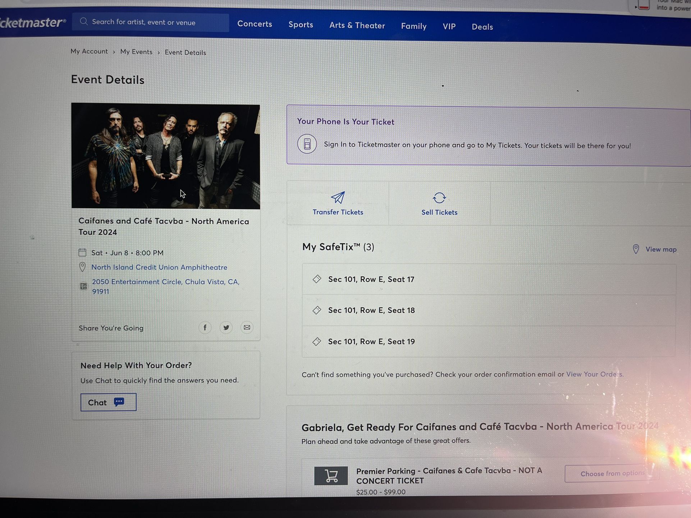Viewport: 691px width, 518px height.
Task: Share on Facebook icon
Action: pos(205,327)
